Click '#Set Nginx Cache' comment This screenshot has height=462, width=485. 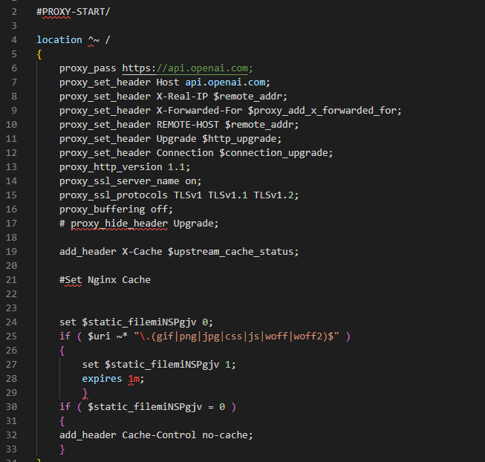(x=105, y=280)
